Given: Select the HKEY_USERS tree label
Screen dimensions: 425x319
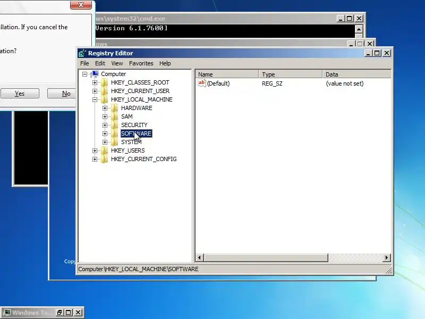Looking at the screenshot, I should (127, 150).
